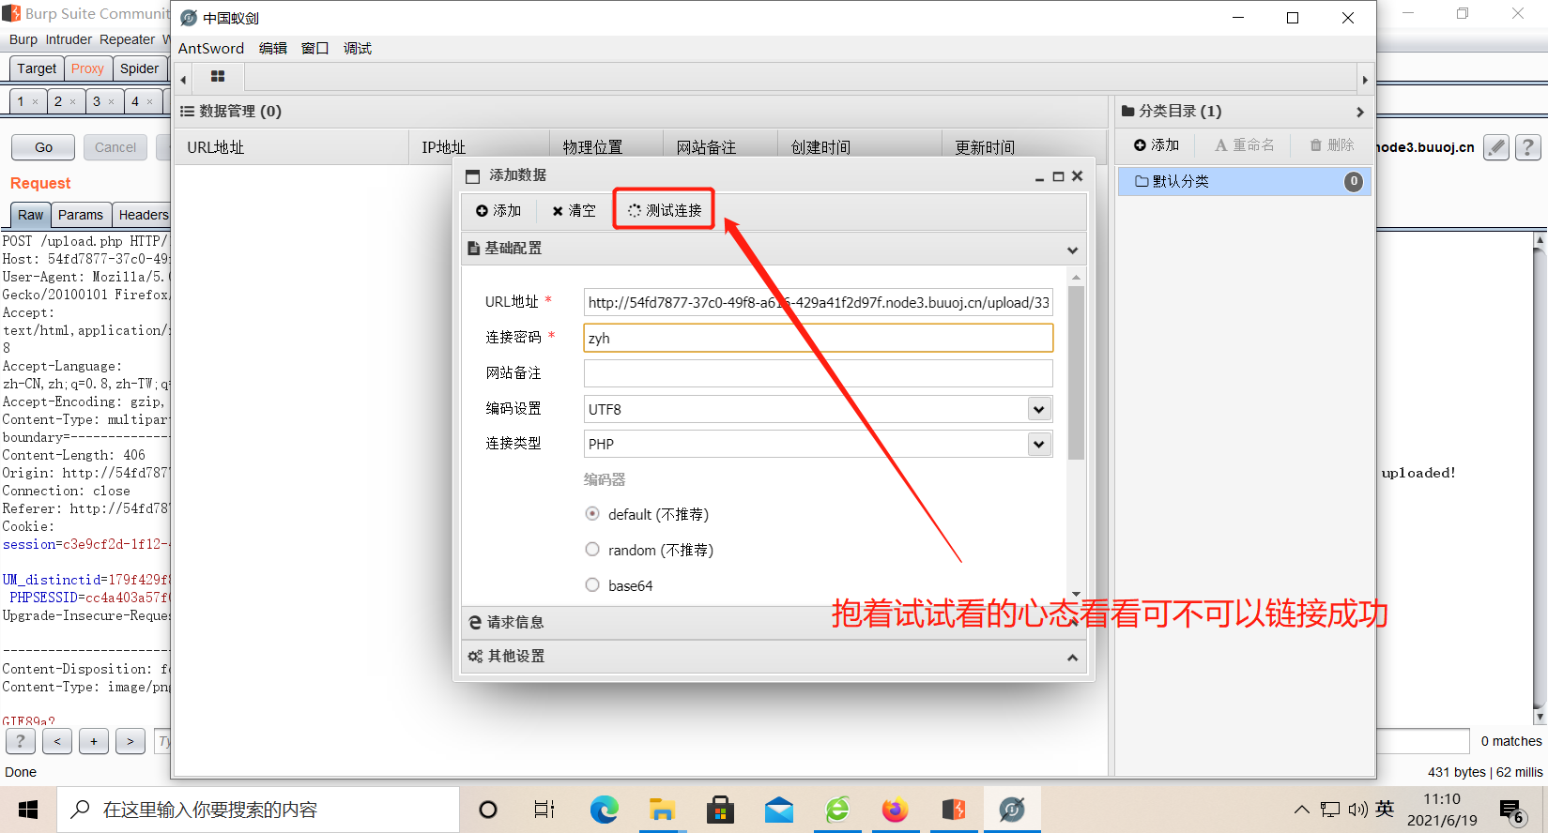Collapse the 分类目录 panel arrow
The image size is (1548, 833).
1359,112
